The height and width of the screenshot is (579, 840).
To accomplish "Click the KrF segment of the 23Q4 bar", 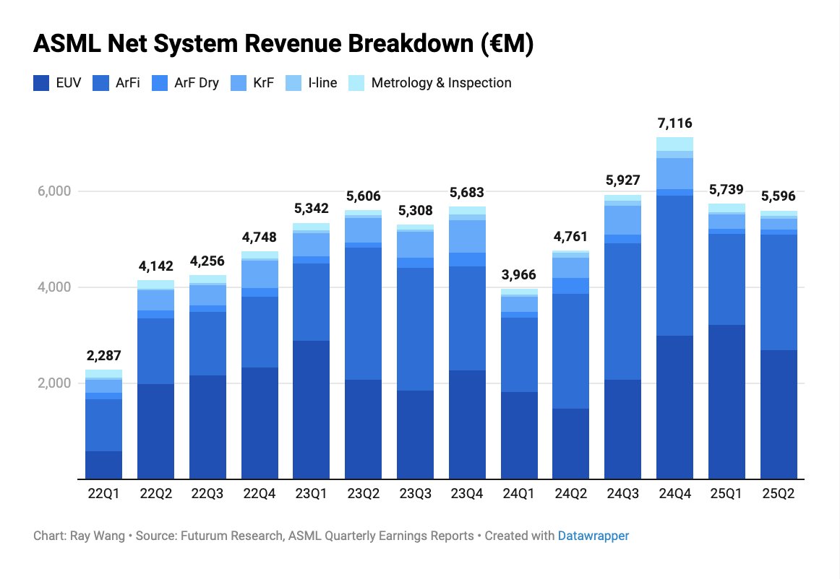I will coord(466,237).
